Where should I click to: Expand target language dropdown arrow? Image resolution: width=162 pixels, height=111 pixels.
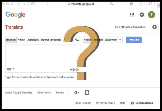tap(120, 40)
